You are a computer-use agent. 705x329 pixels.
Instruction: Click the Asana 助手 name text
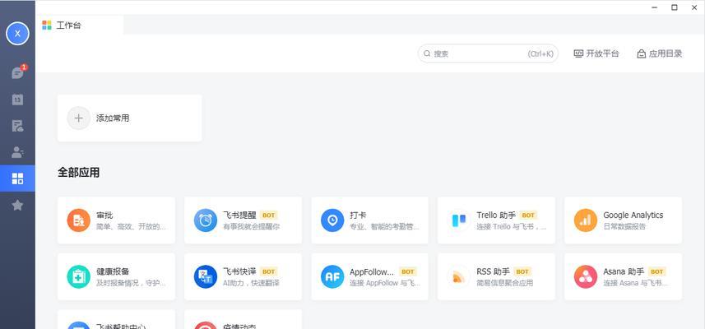point(624,271)
